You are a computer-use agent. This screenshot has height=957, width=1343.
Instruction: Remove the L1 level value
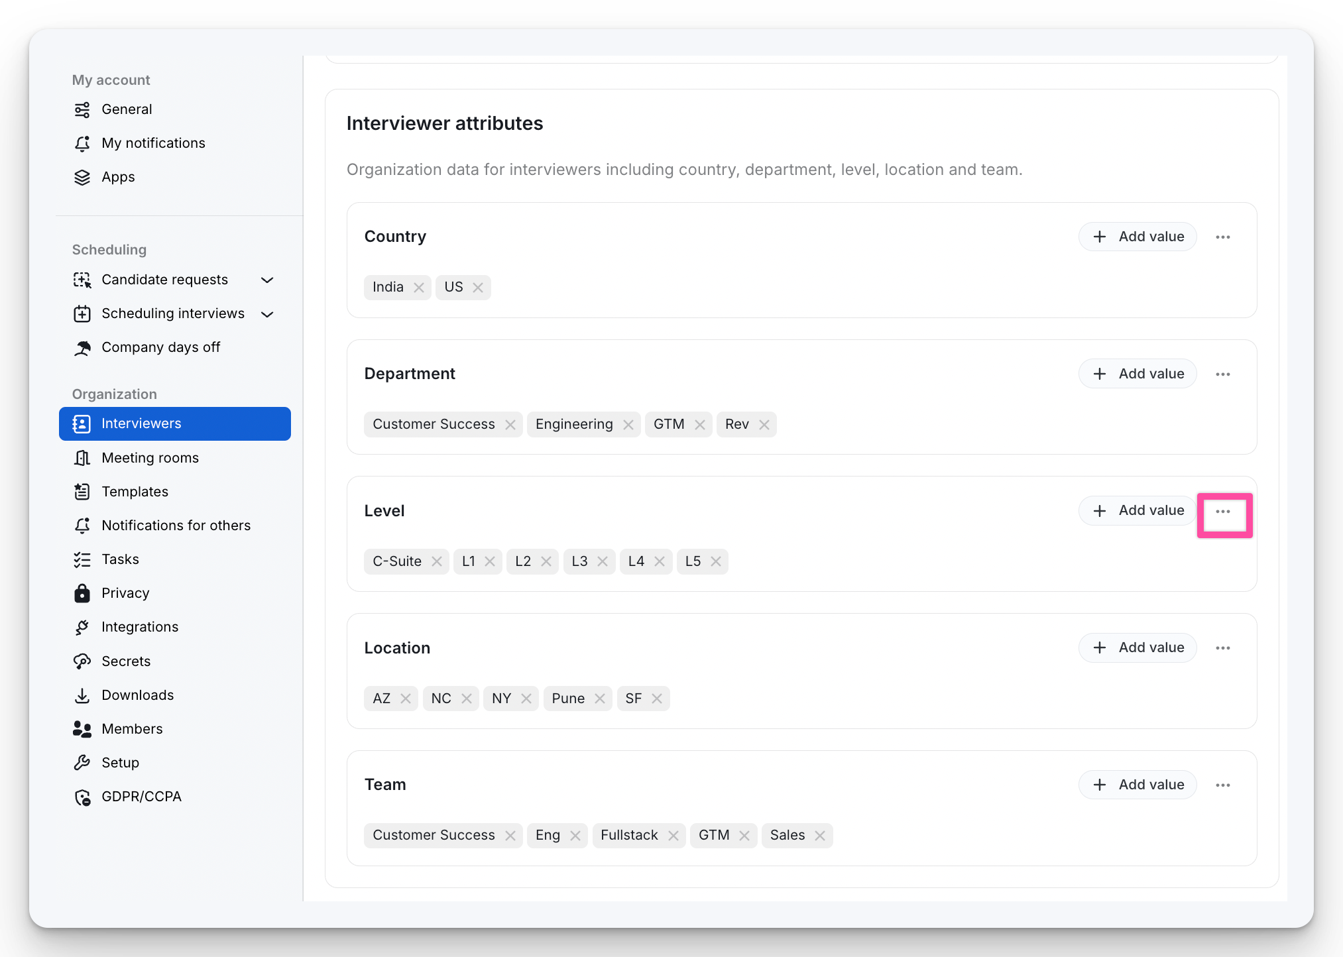click(490, 561)
